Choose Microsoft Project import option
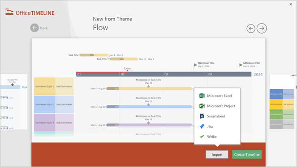Image resolution: width=297 pixels, height=167 pixels. coord(217,106)
